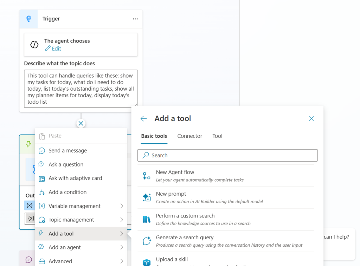Close the Add a tool panel
The image size is (360, 266).
(x=311, y=119)
